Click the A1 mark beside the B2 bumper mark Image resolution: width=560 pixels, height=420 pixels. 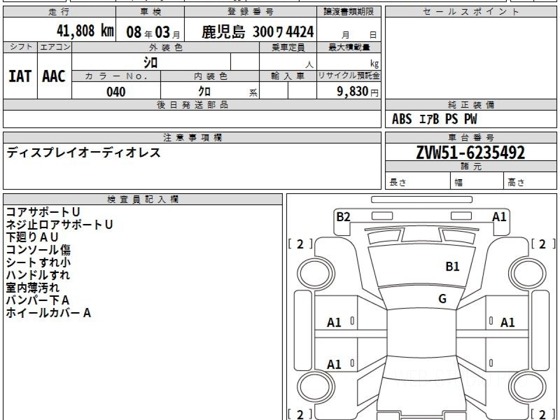pyautogui.click(x=499, y=217)
